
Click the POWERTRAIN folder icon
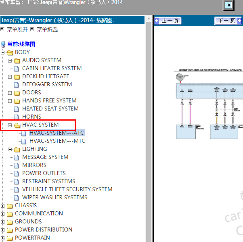click(10, 238)
